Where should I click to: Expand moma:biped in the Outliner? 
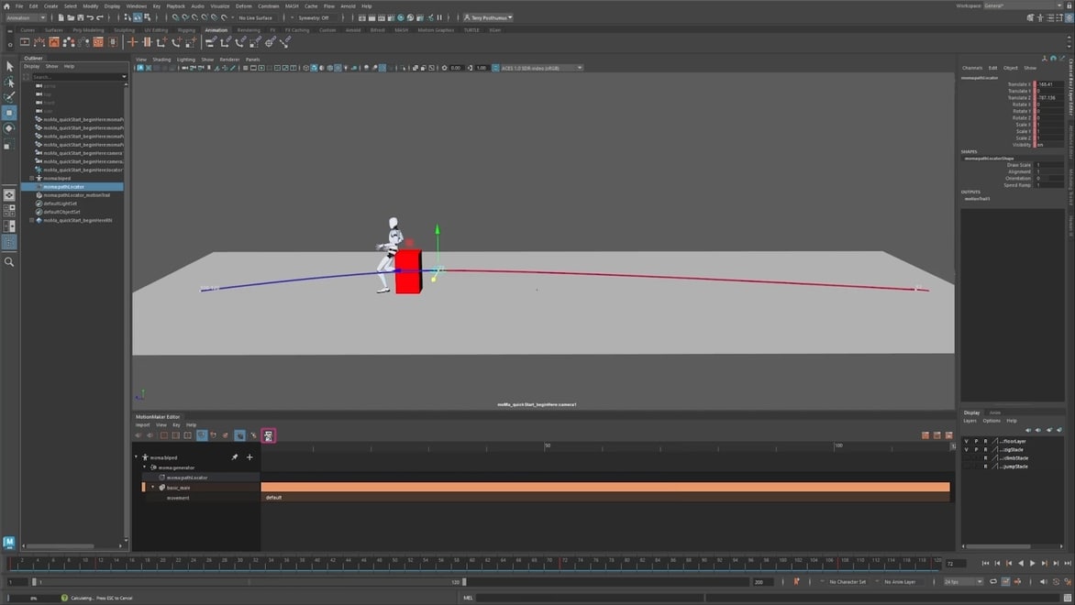(x=31, y=178)
